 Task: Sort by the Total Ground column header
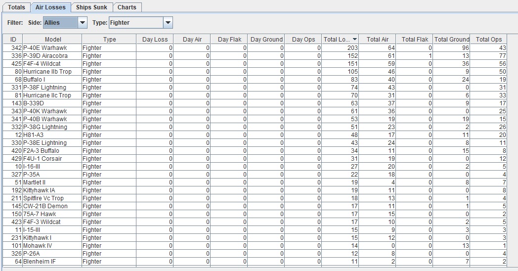coord(452,40)
